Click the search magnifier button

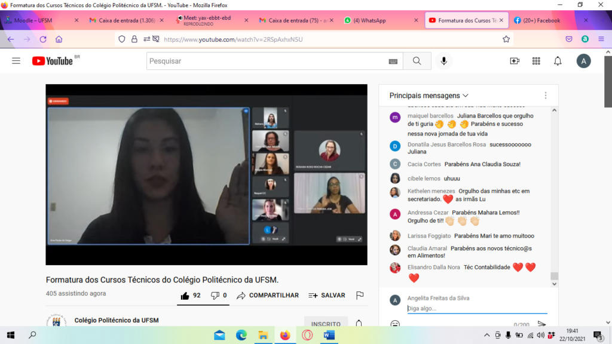click(x=417, y=61)
